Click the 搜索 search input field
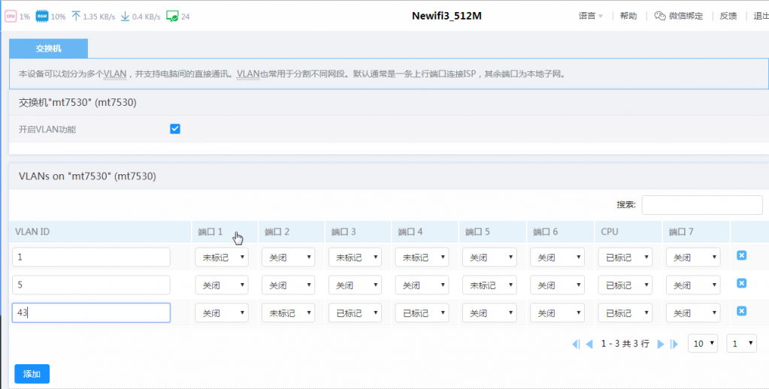The width and height of the screenshot is (769, 389). [702, 205]
